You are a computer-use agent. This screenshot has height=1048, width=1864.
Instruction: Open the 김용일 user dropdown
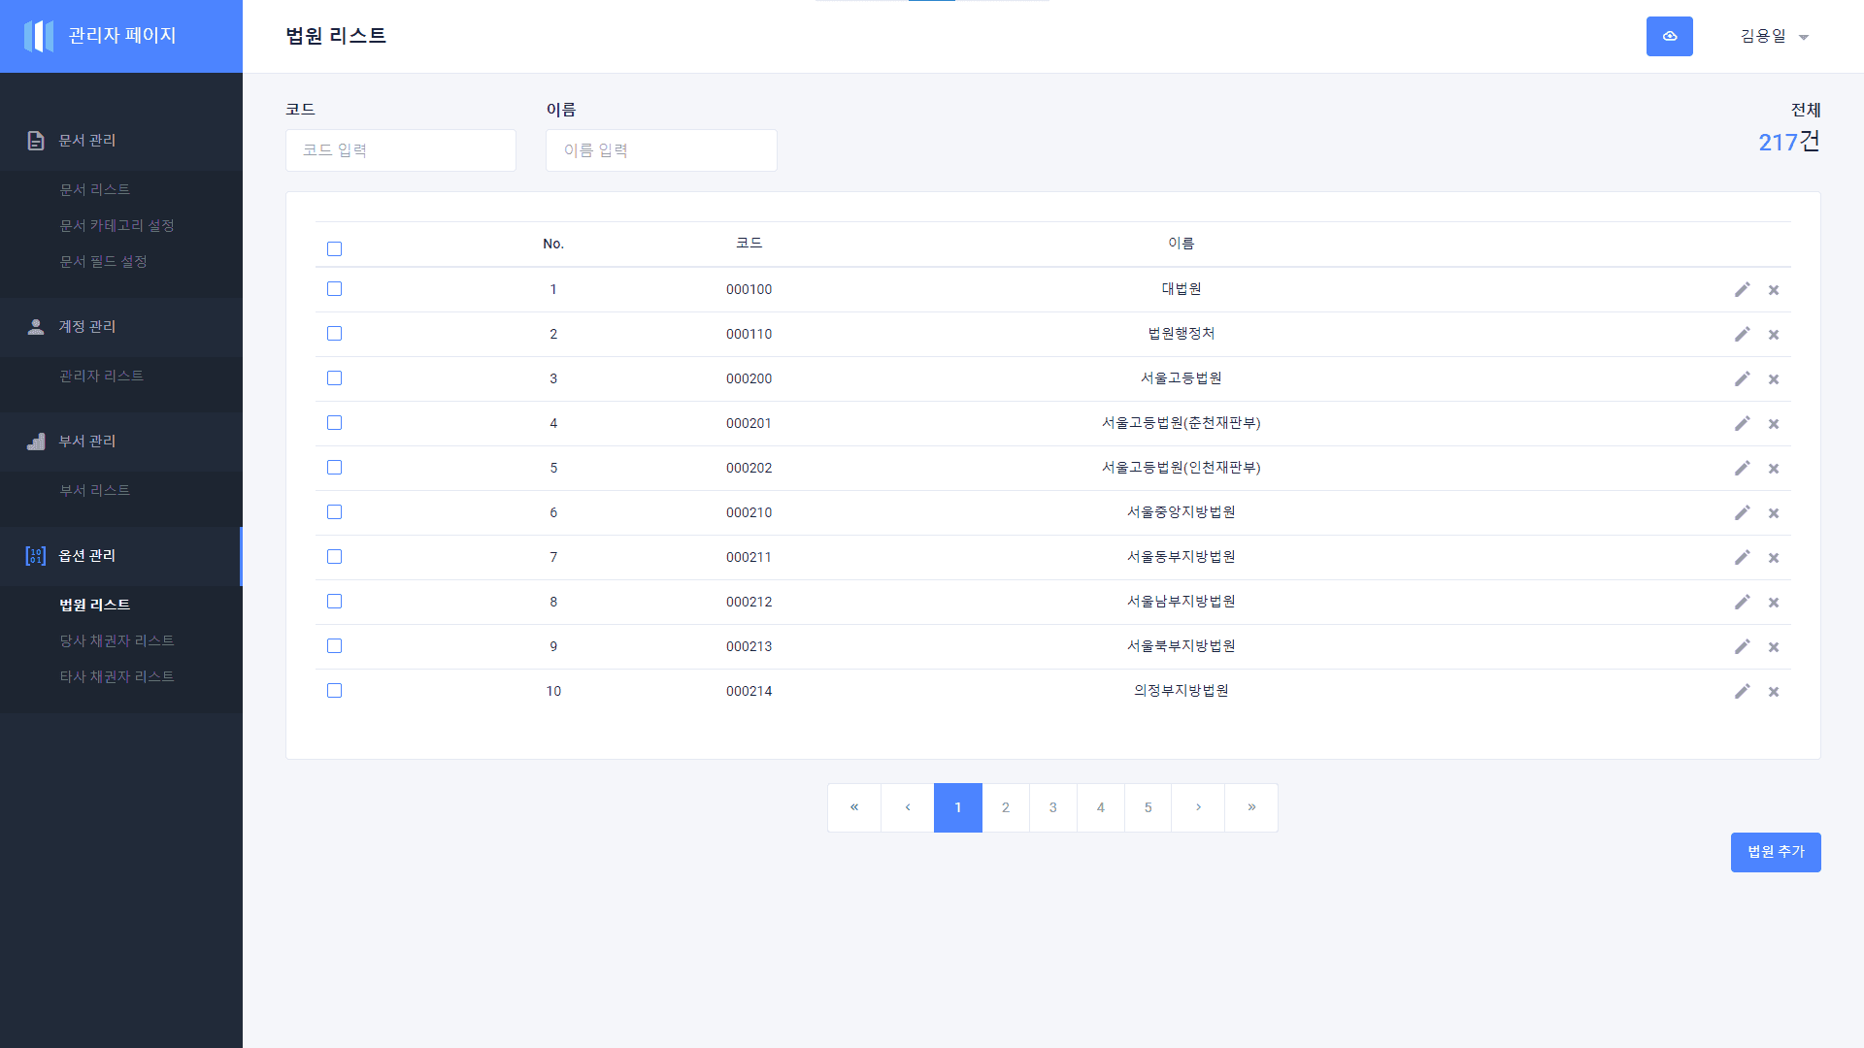pos(1775,36)
